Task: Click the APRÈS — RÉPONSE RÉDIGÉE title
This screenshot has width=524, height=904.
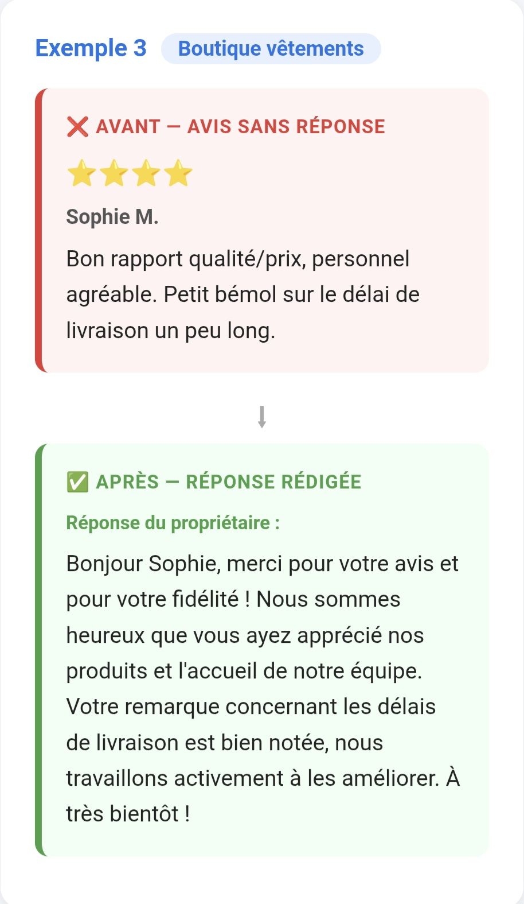Action: pyautogui.click(x=228, y=482)
